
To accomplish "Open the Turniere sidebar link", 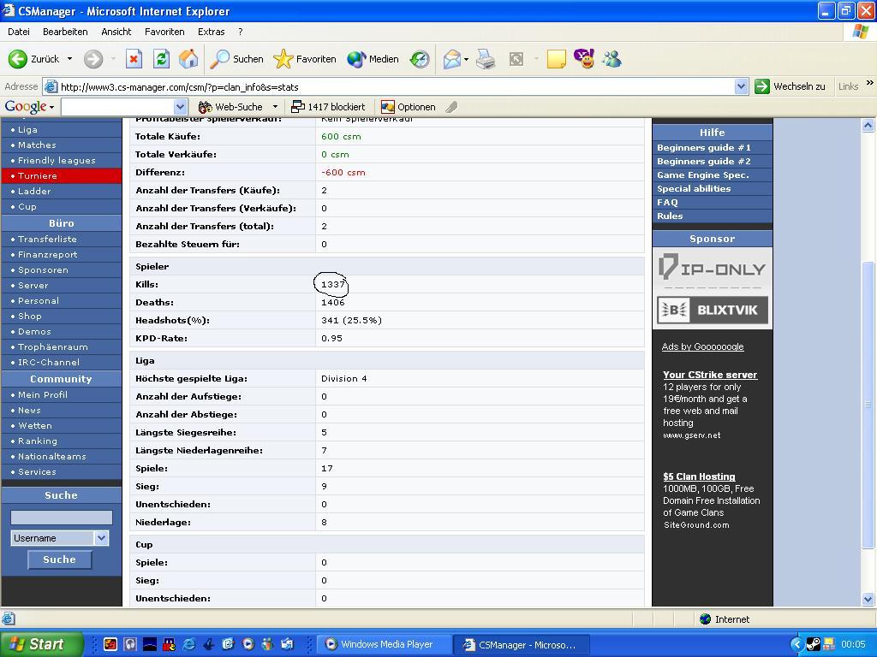I will 62,175.
